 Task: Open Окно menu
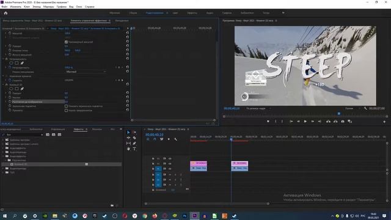point(79,7)
